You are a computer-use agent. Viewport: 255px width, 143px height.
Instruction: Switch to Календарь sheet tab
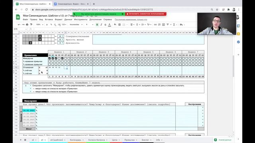tap(76, 140)
